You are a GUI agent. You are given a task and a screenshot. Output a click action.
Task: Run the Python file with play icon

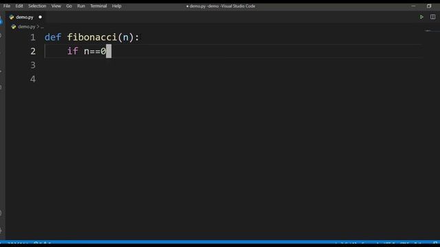click(x=421, y=17)
